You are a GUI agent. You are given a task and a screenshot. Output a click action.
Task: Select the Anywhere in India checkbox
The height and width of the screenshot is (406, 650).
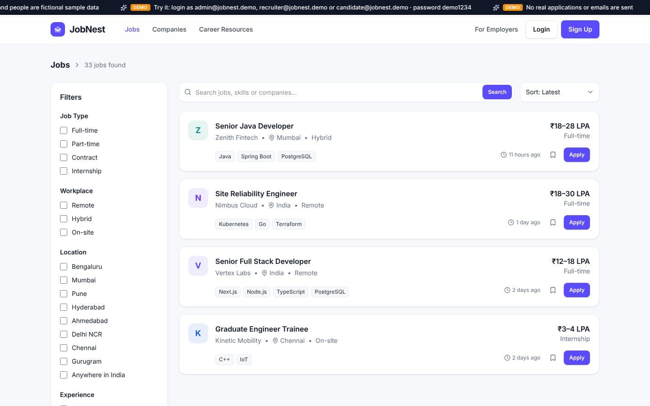[64, 375]
